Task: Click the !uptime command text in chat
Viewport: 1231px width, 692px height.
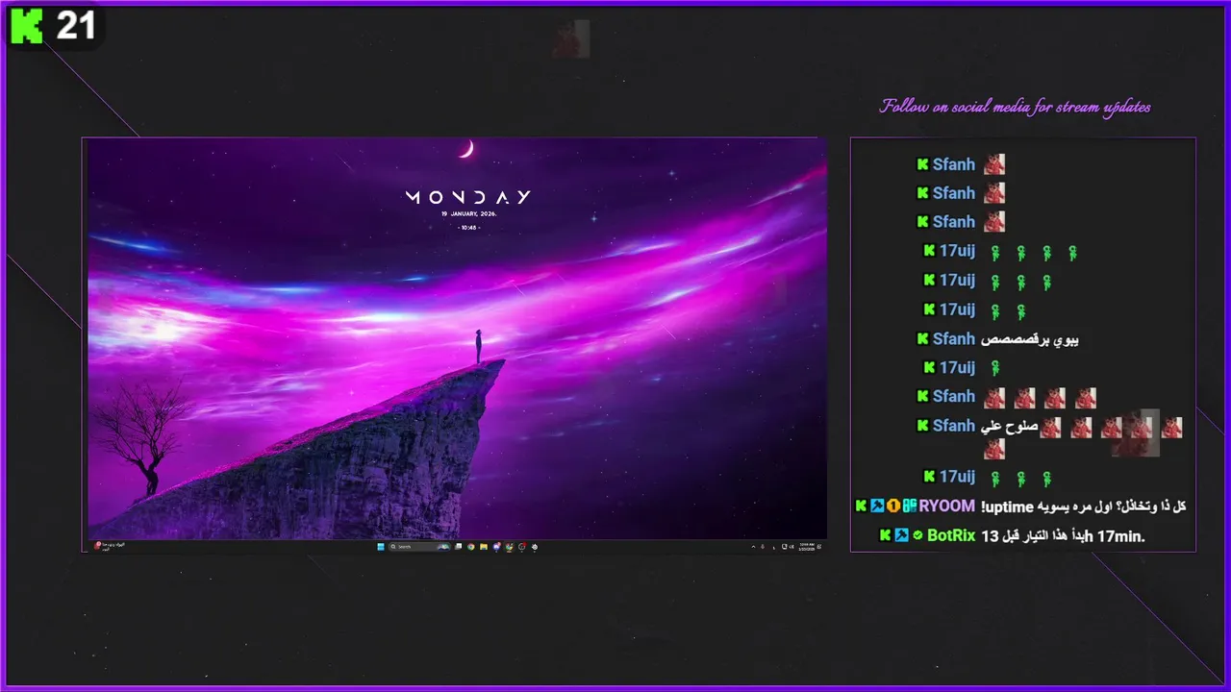Action: 1005,507
